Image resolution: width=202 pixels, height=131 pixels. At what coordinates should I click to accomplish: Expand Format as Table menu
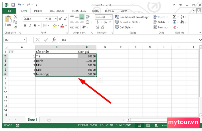click(x=128, y=22)
